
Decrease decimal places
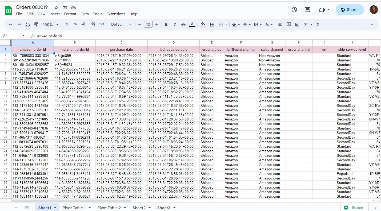click(84, 24)
